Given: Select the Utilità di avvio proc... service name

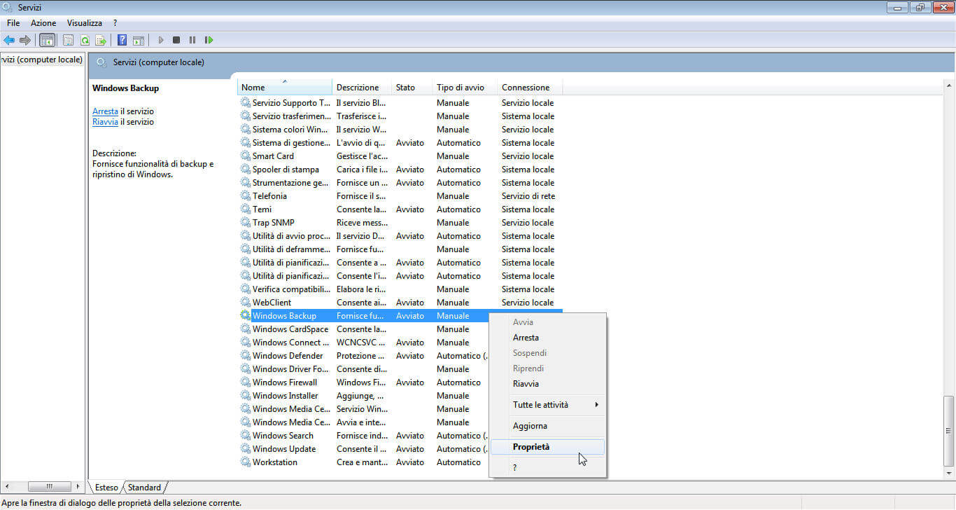Looking at the screenshot, I should pos(291,236).
